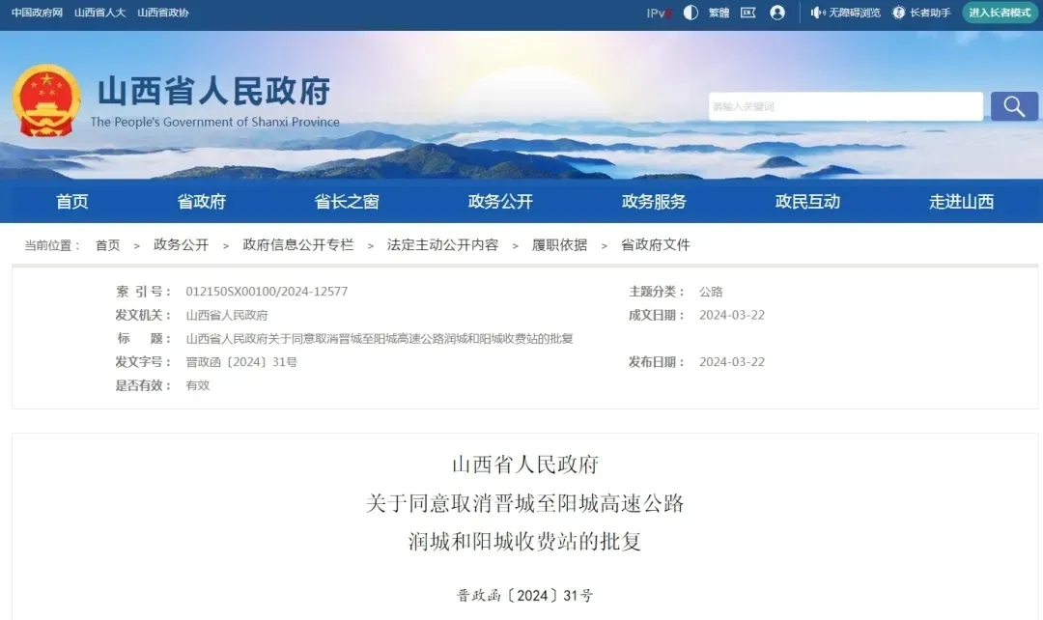Open 省长之窗 from the navigation bar

point(347,202)
